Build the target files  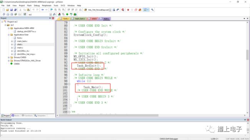(x=8, y=14)
